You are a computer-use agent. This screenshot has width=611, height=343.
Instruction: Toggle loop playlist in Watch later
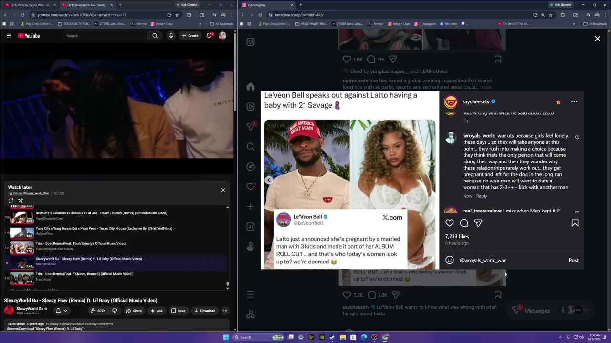pos(11,201)
